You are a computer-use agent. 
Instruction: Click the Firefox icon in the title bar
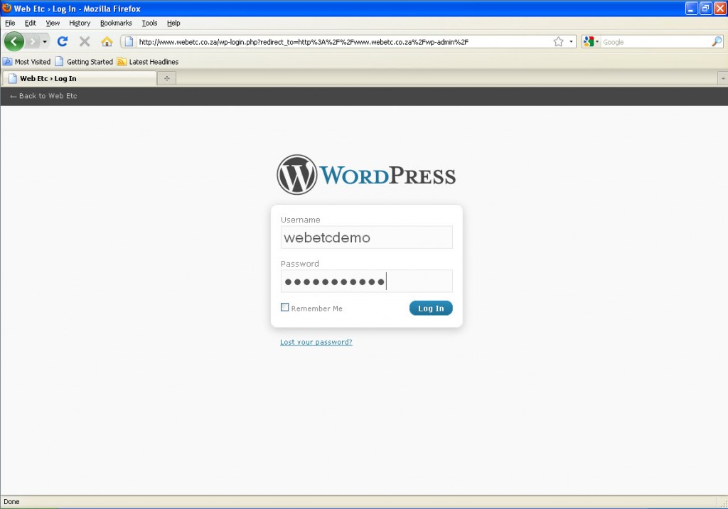7,9
